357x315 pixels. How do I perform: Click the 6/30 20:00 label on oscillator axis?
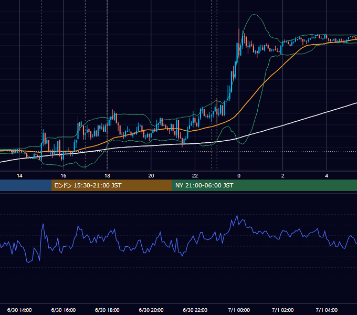coord(151,310)
